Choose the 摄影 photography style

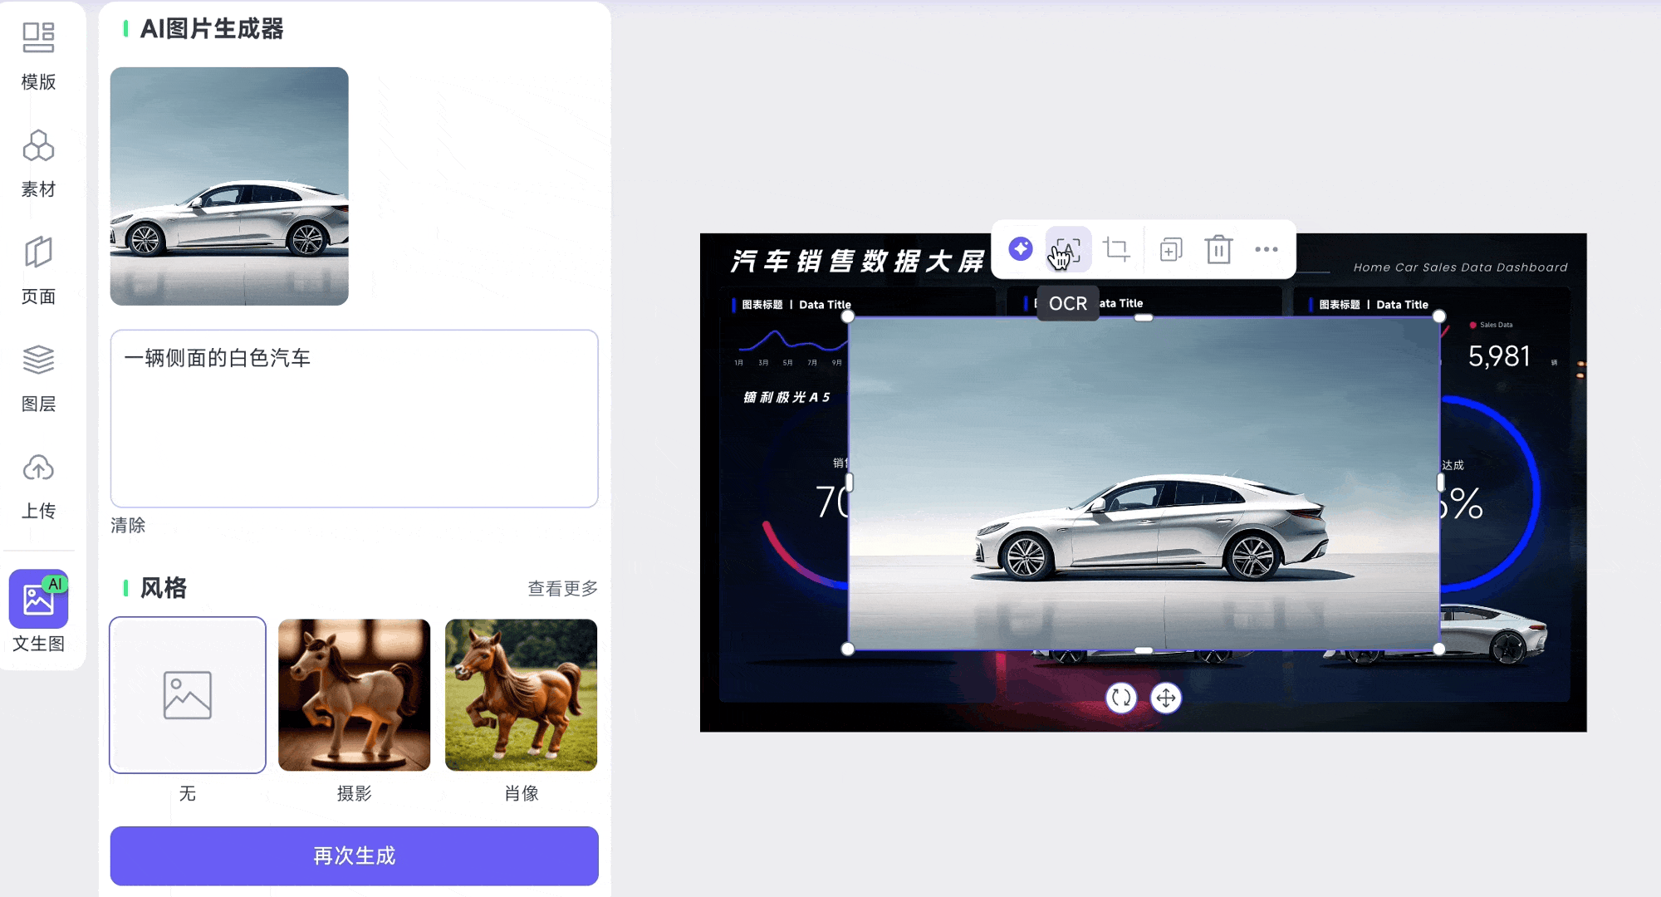tap(354, 695)
